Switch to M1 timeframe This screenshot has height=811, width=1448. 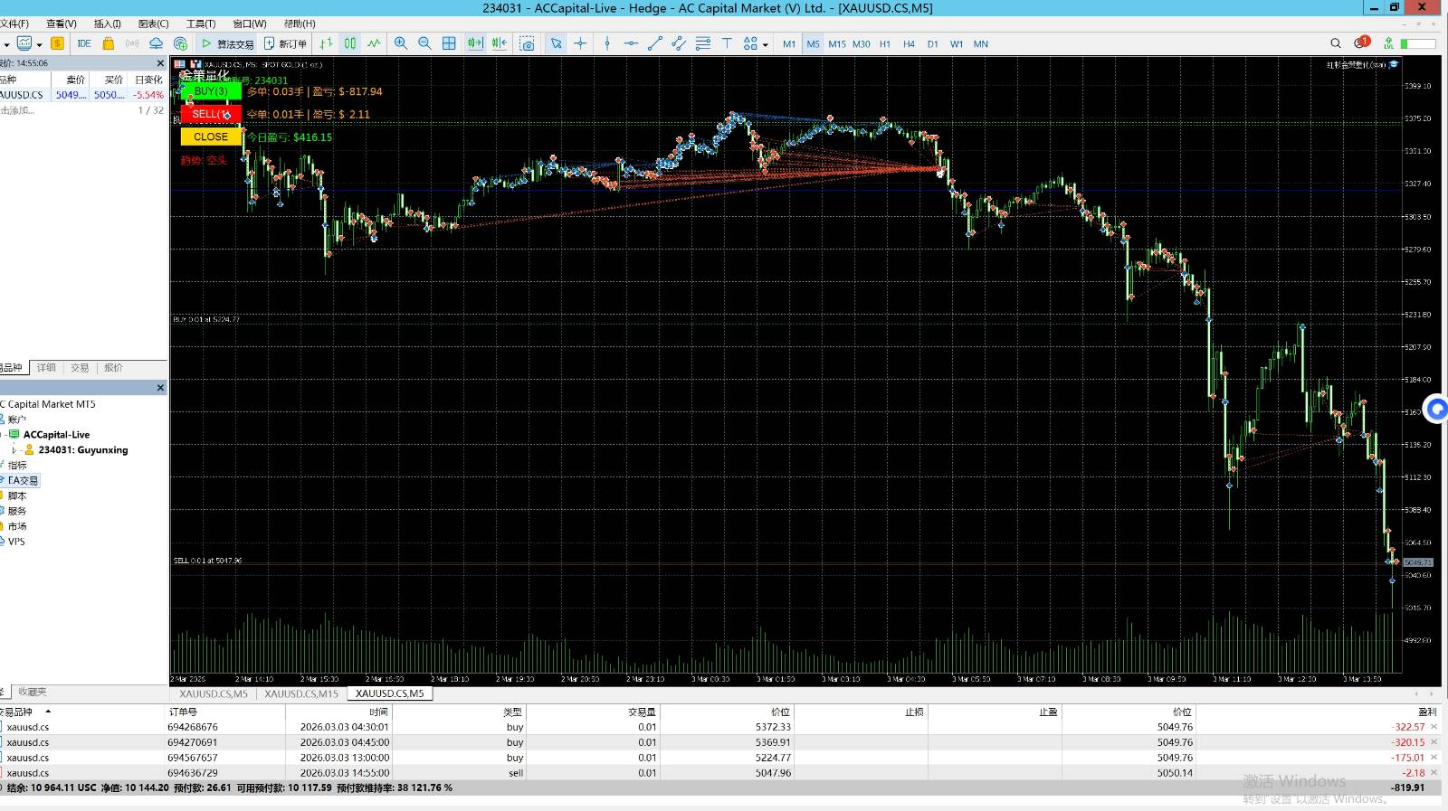pyautogui.click(x=789, y=43)
